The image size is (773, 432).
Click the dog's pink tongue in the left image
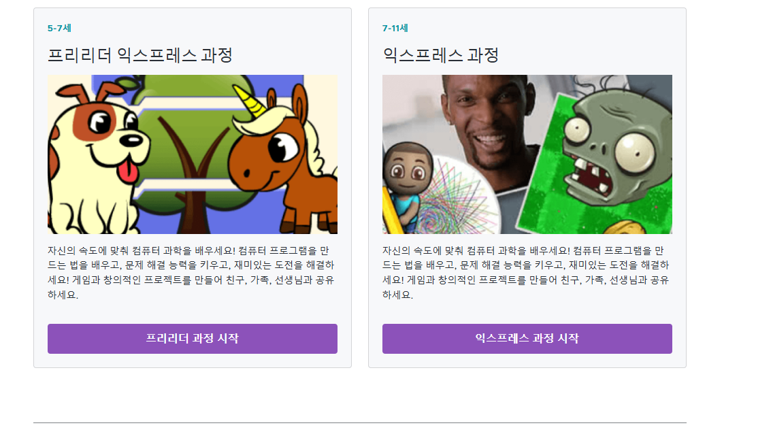coord(127,171)
